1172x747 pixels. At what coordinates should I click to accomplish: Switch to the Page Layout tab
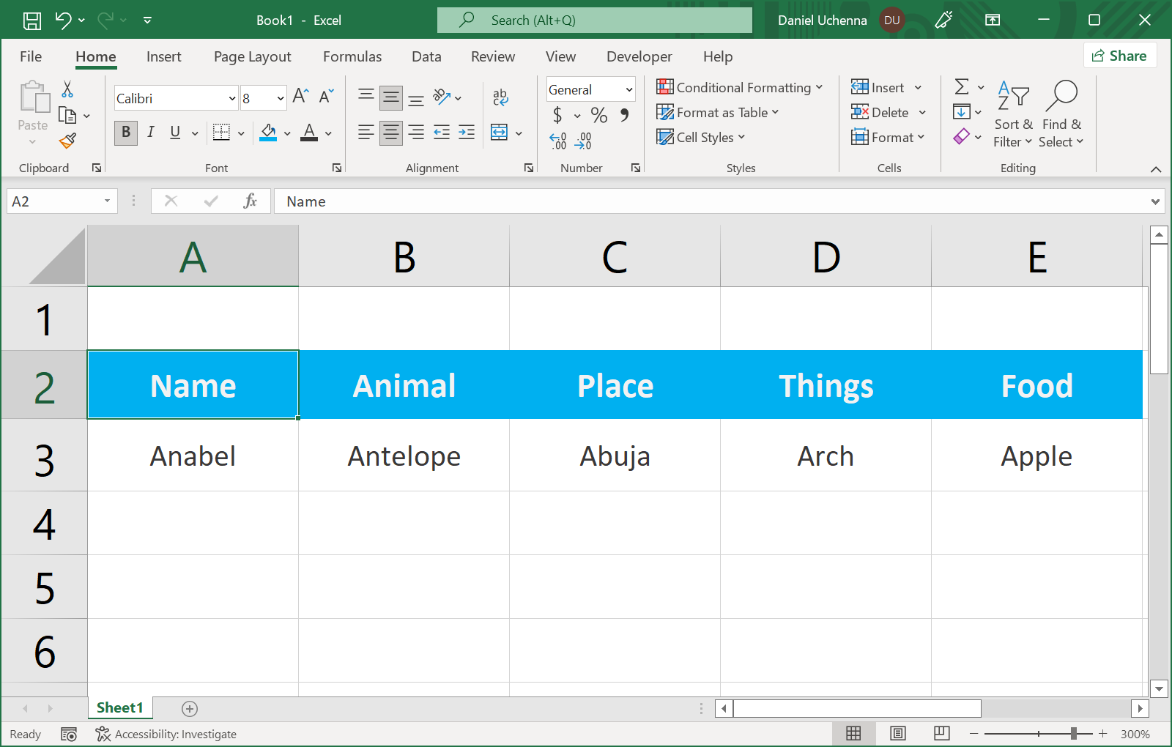coord(252,56)
